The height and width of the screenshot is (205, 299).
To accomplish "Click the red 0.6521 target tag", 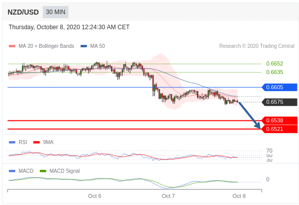I will pyautogui.click(x=279, y=129).
